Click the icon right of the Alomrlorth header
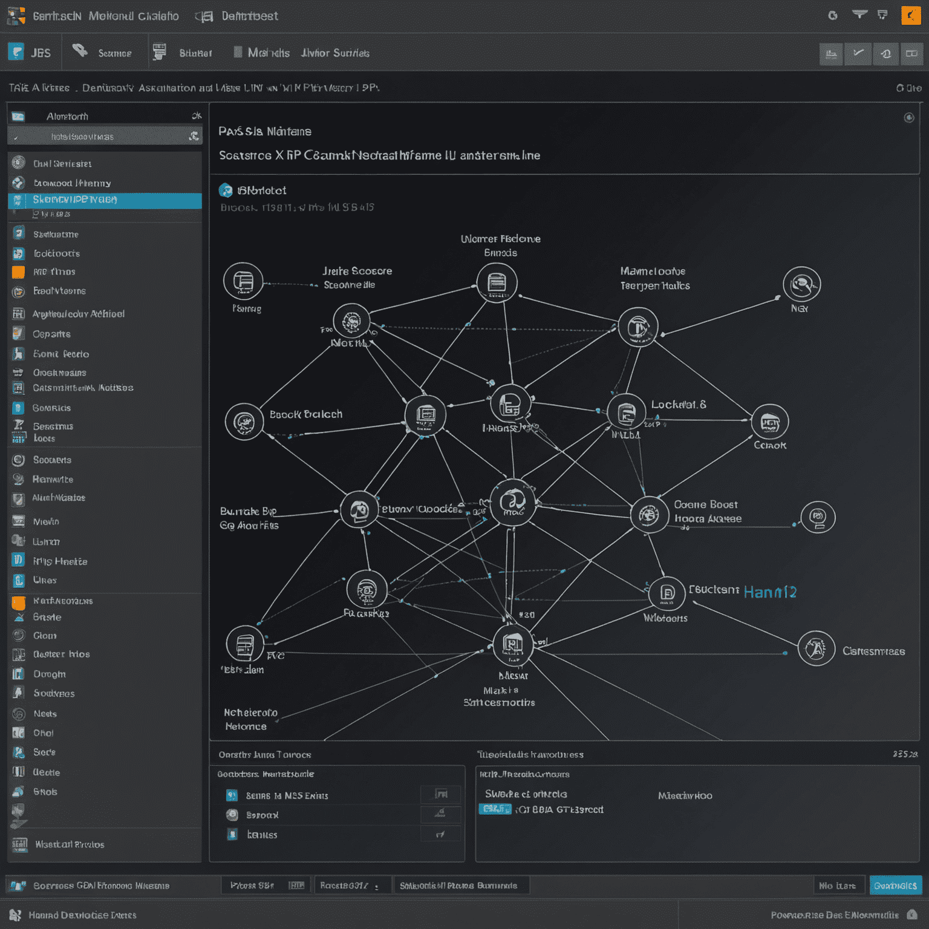The width and height of the screenshot is (929, 929). (x=196, y=116)
